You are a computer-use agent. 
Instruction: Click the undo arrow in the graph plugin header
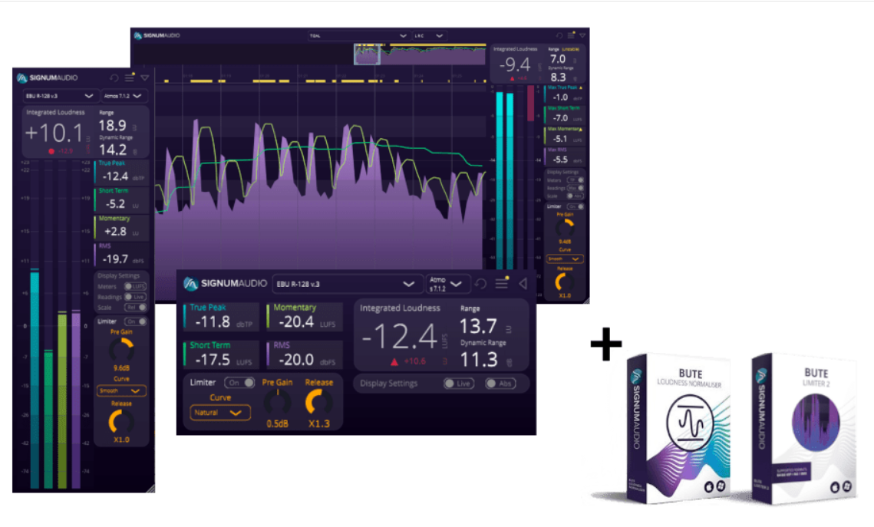(x=559, y=35)
